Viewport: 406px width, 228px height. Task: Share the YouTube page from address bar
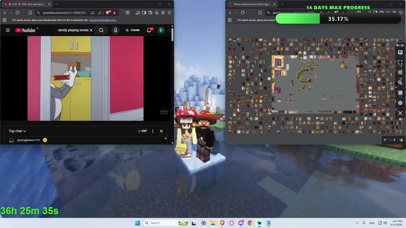tap(100, 13)
